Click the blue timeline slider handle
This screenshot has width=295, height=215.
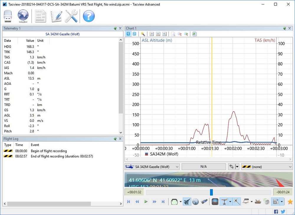pyautogui.click(x=211, y=192)
